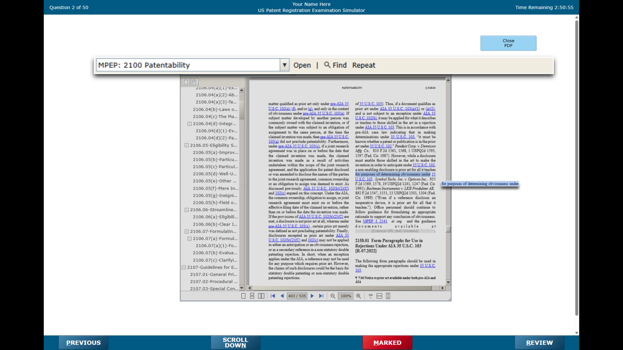Jump to the last page of the PDF
The image size is (623, 350).
322,296
